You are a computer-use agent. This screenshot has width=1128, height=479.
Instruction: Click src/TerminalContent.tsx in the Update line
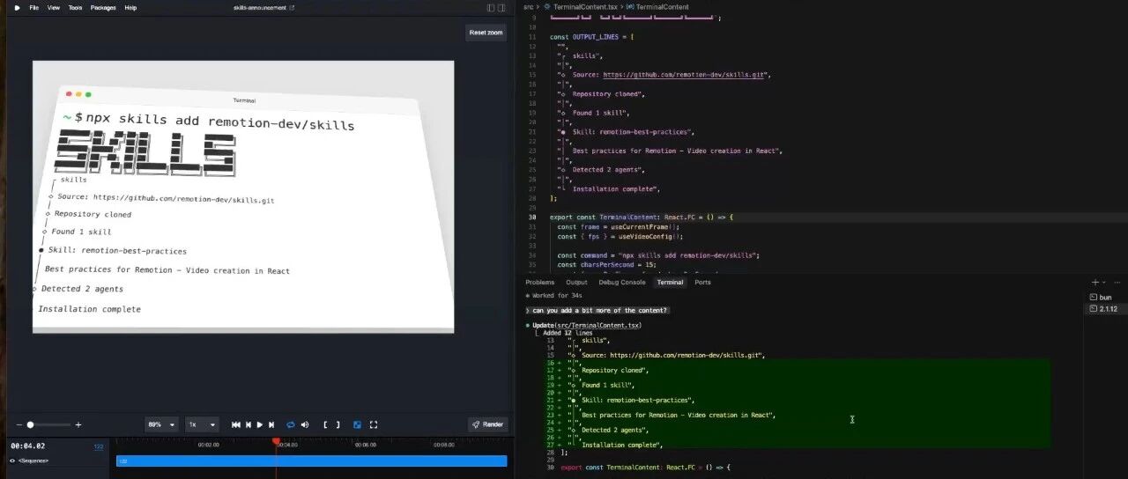click(597, 326)
